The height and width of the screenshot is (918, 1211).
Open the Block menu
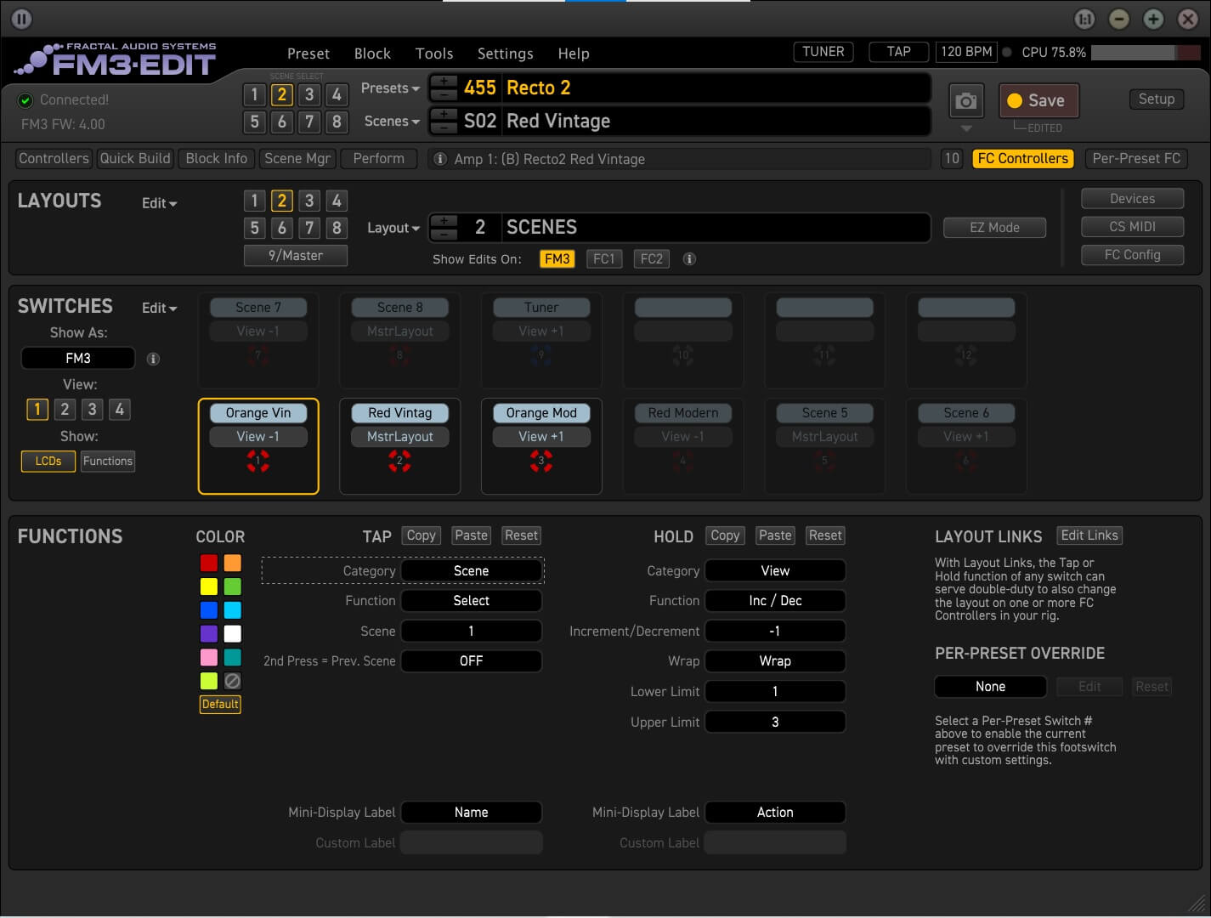click(372, 54)
